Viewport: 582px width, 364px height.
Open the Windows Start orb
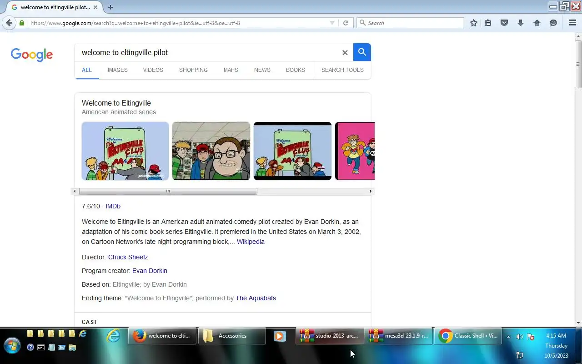point(12,346)
